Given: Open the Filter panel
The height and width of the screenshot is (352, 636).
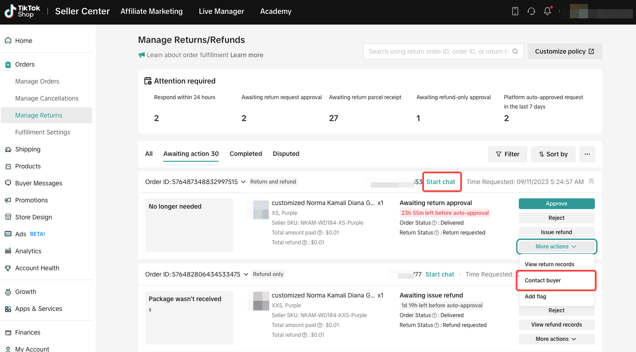Looking at the screenshot, I should tap(508, 154).
